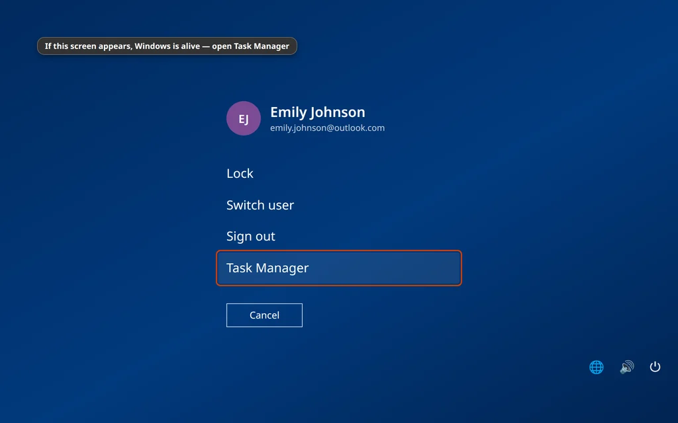The image size is (678, 423).
Task: Open the network globe icon
Action: [x=597, y=367]
